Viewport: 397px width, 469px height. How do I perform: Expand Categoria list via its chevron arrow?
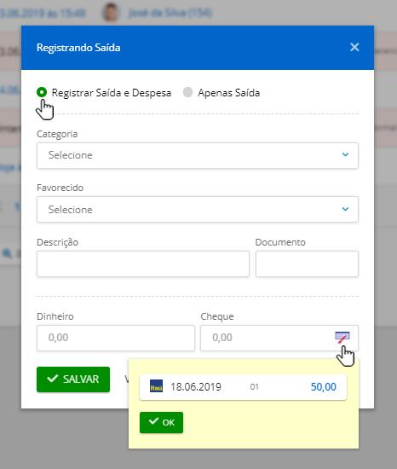345,154
